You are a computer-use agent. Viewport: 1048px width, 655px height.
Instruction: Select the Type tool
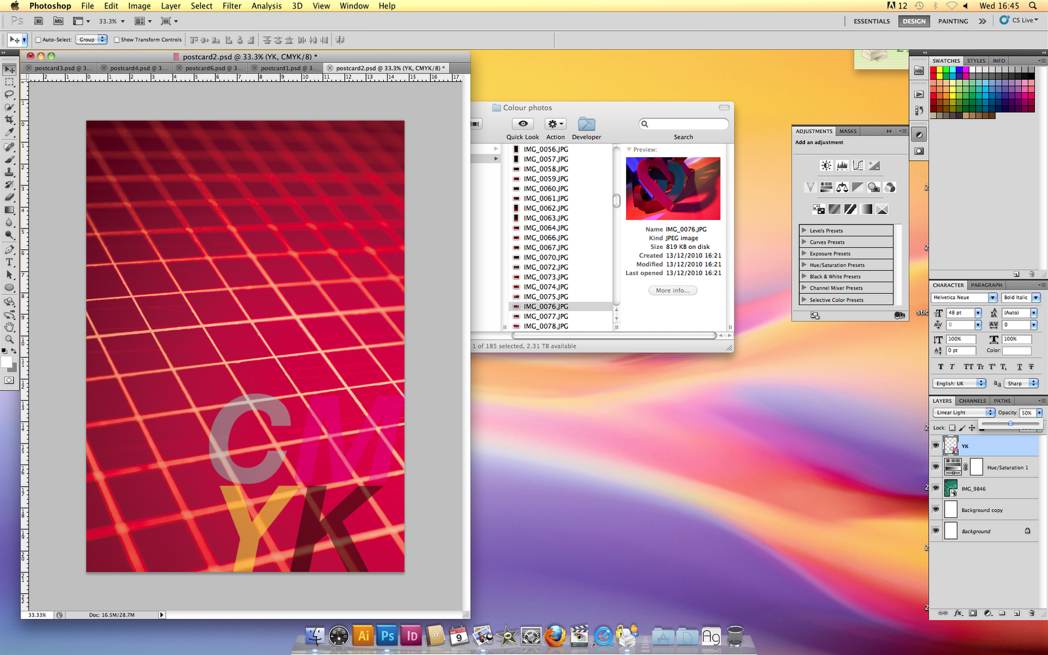(x=9, y=262)
